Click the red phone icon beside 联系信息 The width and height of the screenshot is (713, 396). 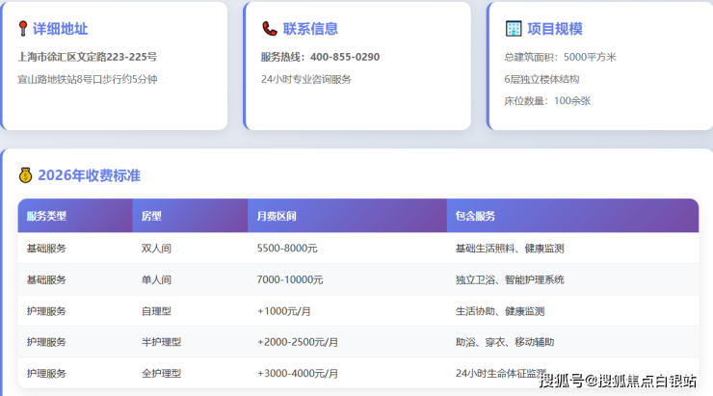click(270, 29)
